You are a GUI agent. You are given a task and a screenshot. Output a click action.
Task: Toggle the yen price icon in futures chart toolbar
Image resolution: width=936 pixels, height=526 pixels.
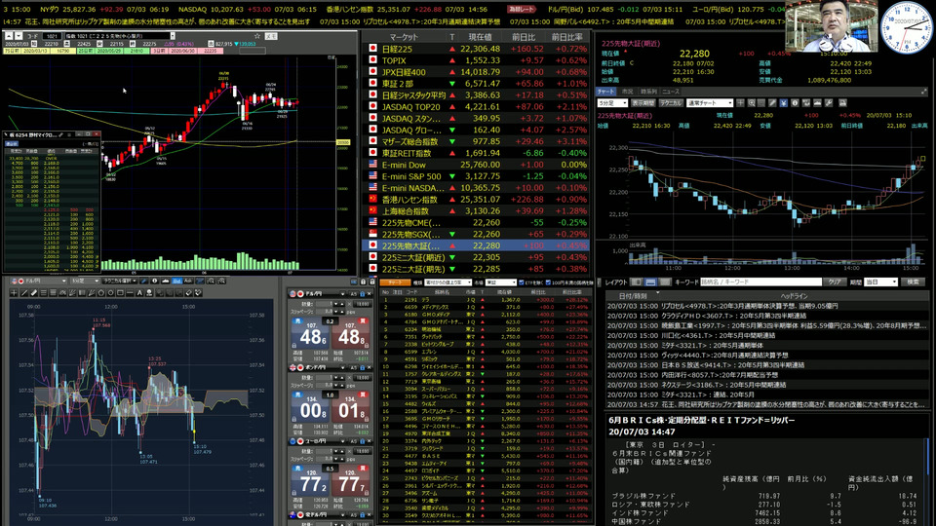784,102
